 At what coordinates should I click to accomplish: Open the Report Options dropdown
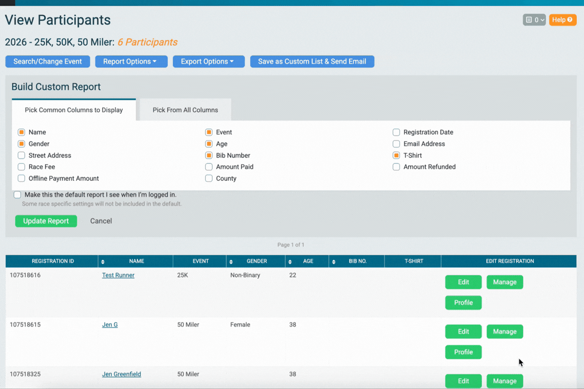(131, 61)
